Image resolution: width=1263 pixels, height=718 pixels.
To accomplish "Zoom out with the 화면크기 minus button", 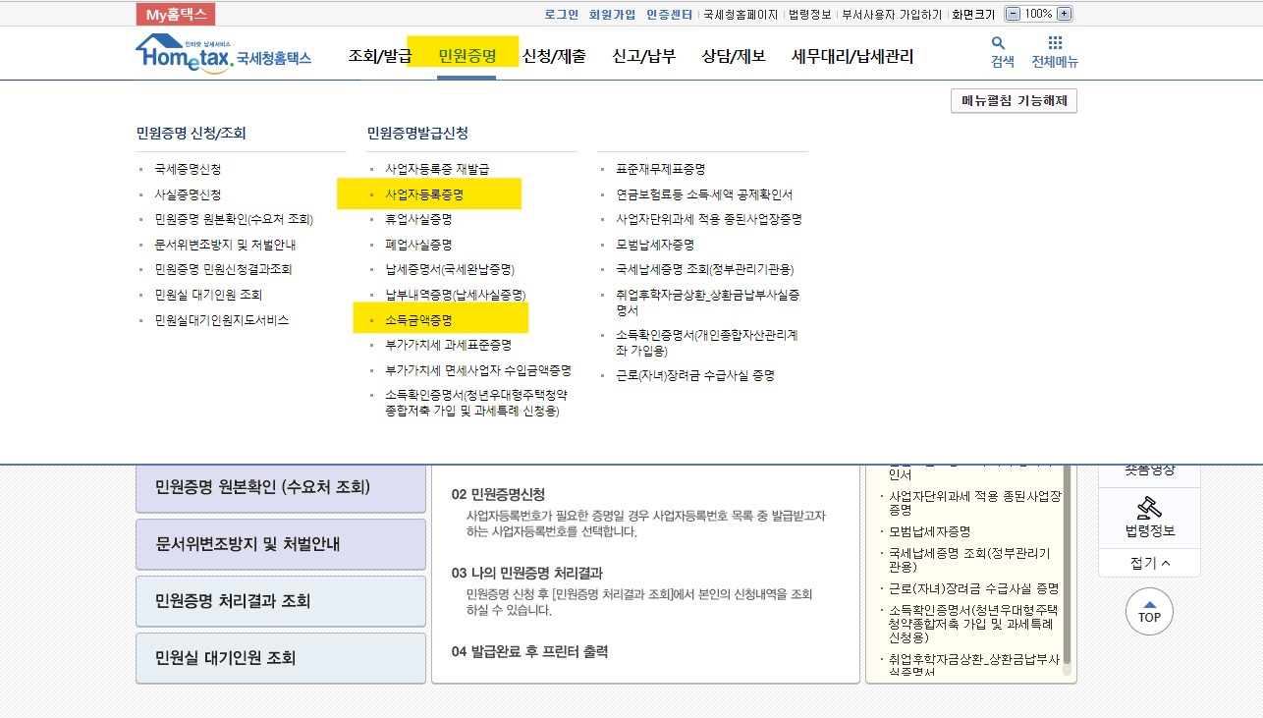I will [1012, 14].
